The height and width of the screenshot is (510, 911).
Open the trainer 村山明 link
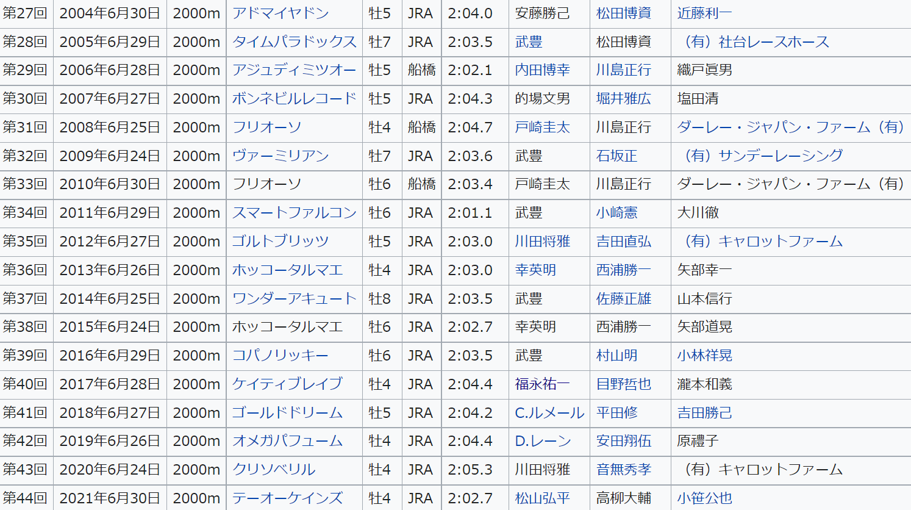point(617,355)
